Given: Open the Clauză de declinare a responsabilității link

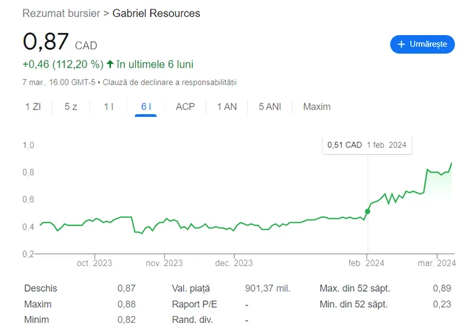Looking at the screenshot, I should point(170,82).
